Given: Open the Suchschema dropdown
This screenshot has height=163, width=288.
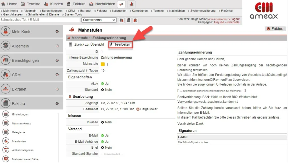Looking at the screenshot, I should point(99,20).
